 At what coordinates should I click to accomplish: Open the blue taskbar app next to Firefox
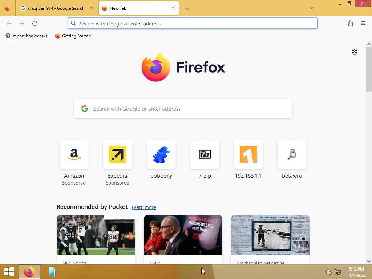(x=52, y=272)
